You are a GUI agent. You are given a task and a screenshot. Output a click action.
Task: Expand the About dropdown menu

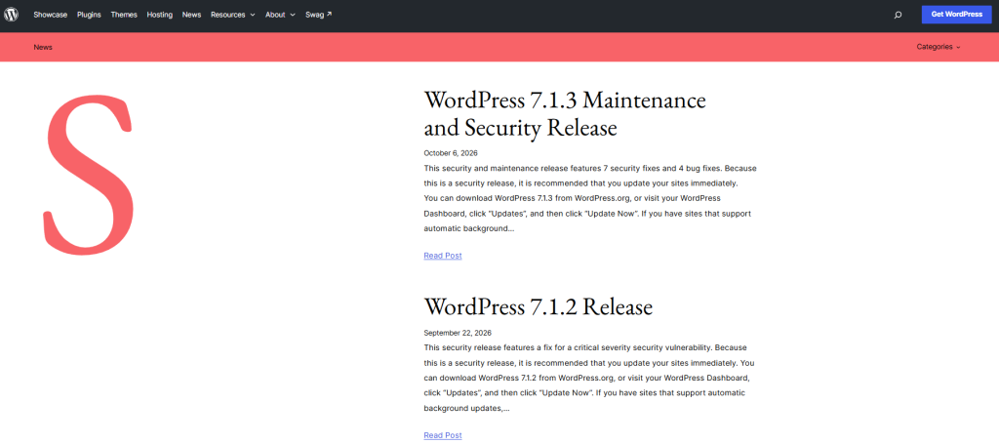click(280, 15)
